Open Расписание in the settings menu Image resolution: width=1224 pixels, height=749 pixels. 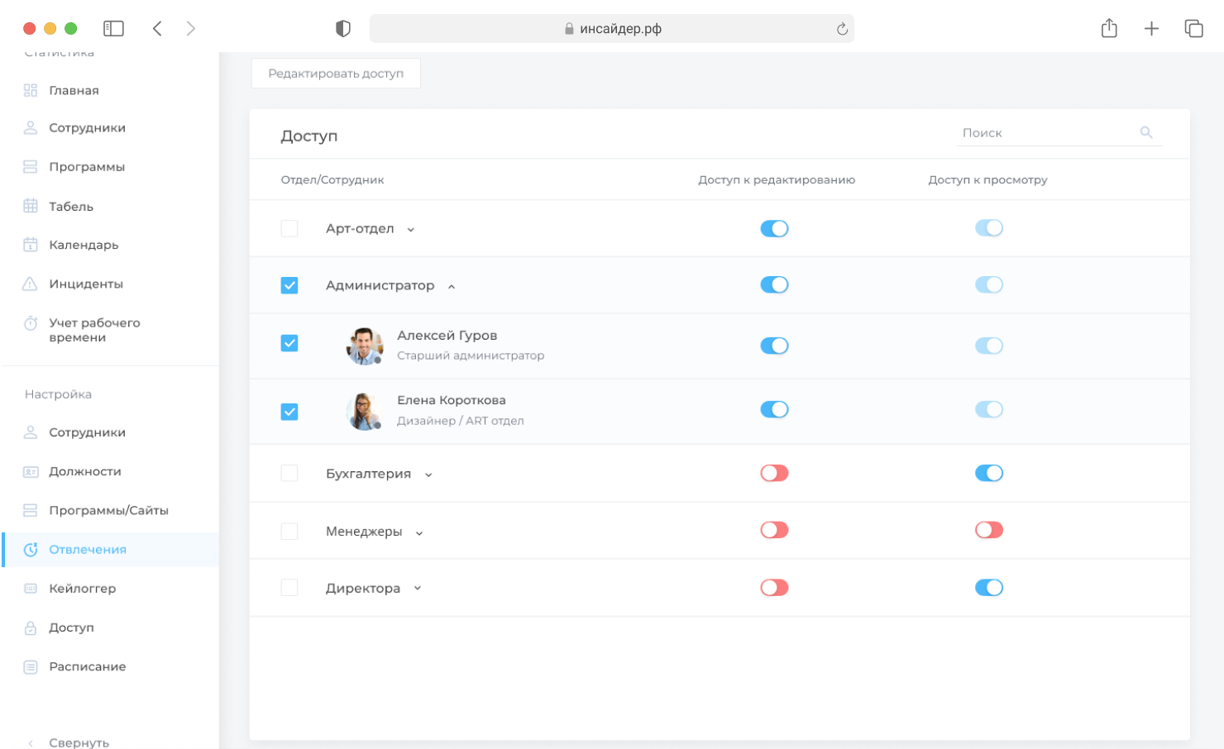pos(87,666)
